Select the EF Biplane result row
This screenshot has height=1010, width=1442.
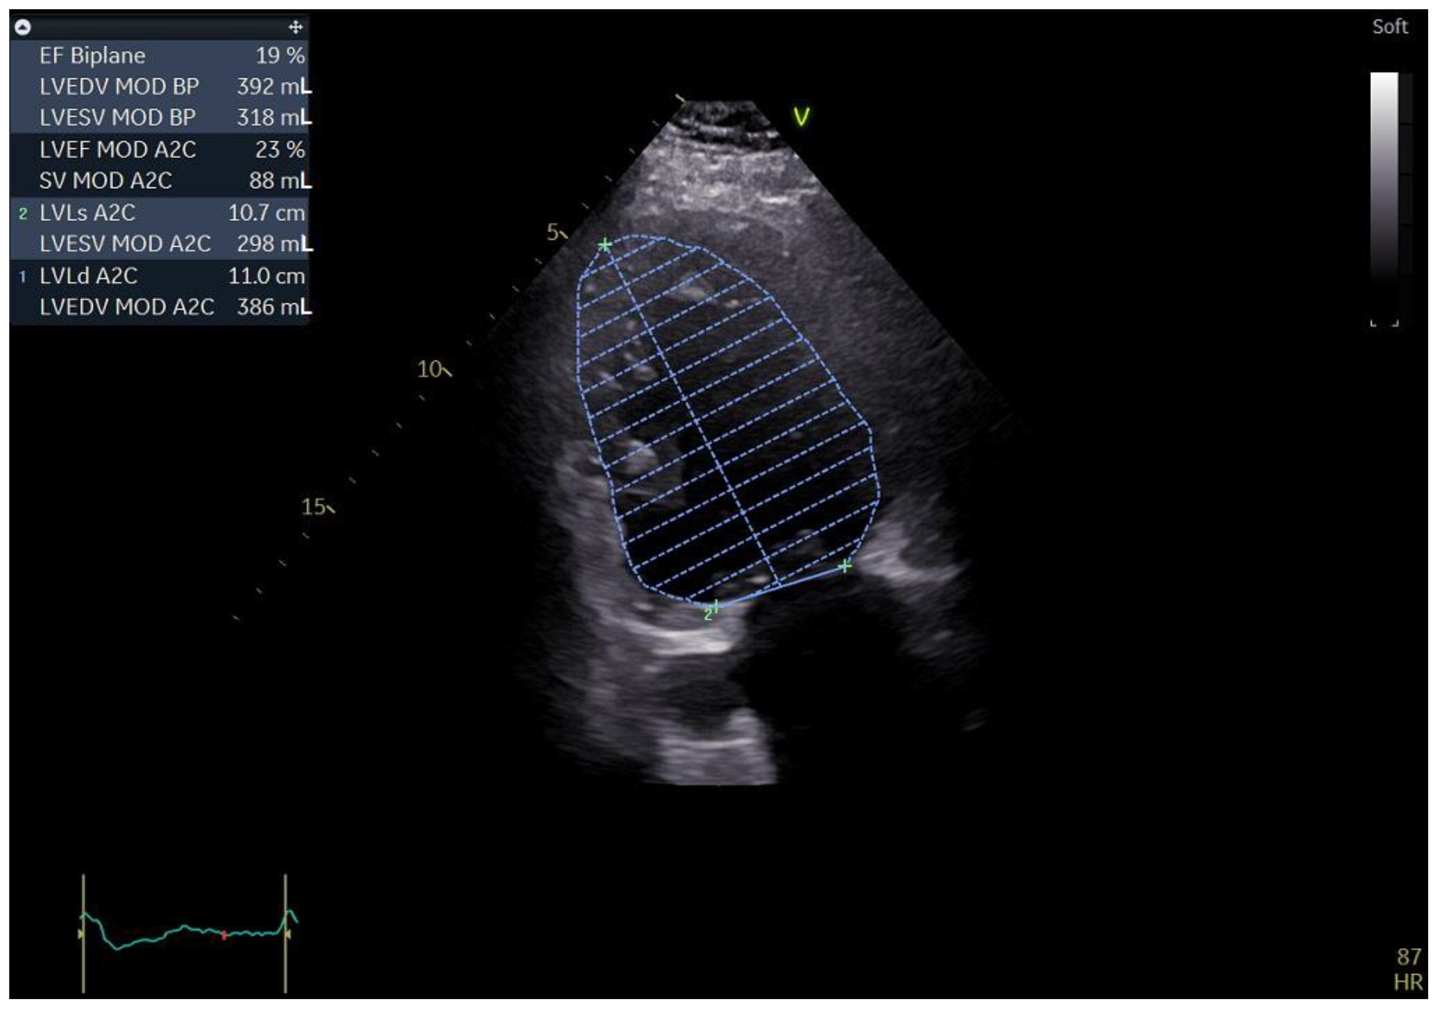tap(159, 56)
